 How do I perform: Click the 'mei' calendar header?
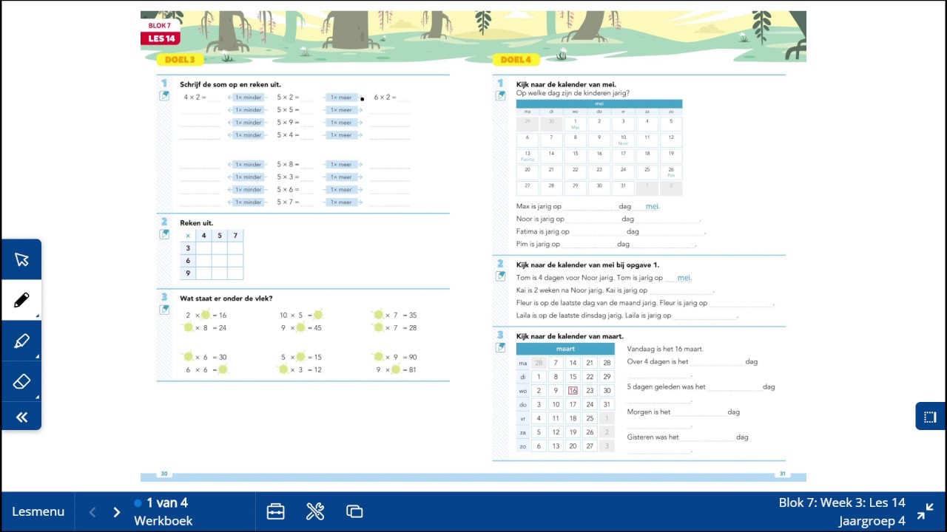tap(599, 104)
